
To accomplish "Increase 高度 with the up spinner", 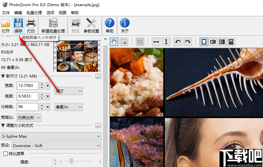I will 42,95.
